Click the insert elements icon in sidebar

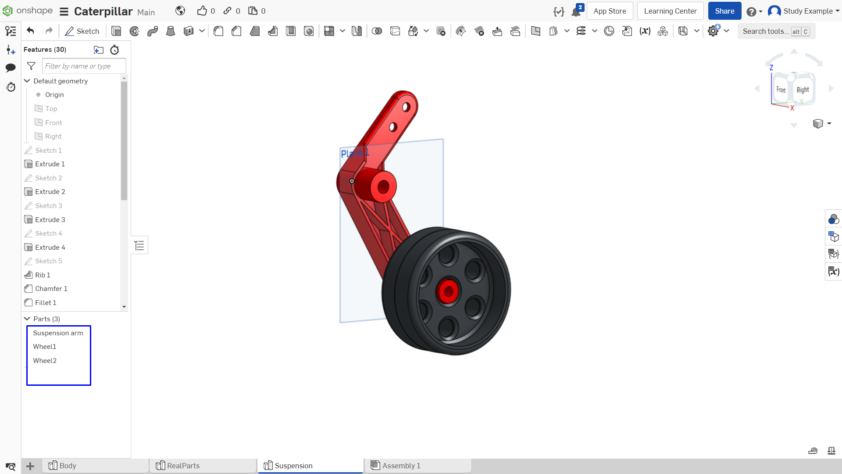click(11, 50)
